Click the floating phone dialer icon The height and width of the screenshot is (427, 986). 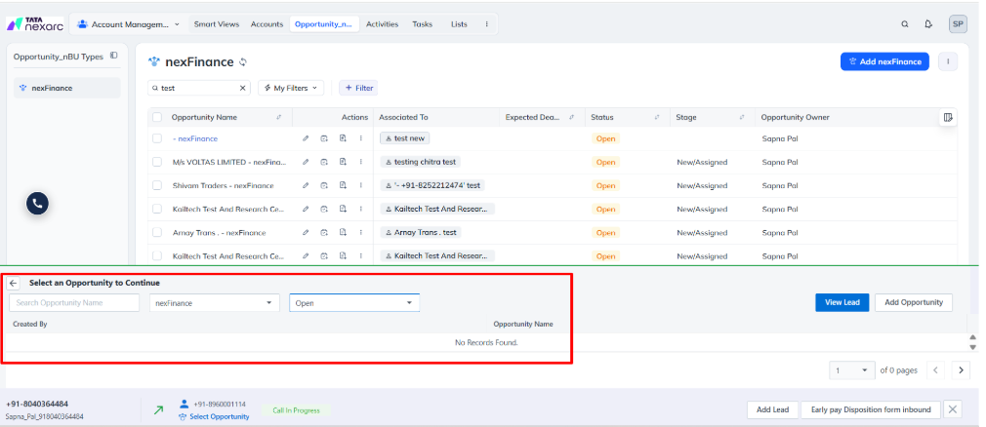coord(36,203)
